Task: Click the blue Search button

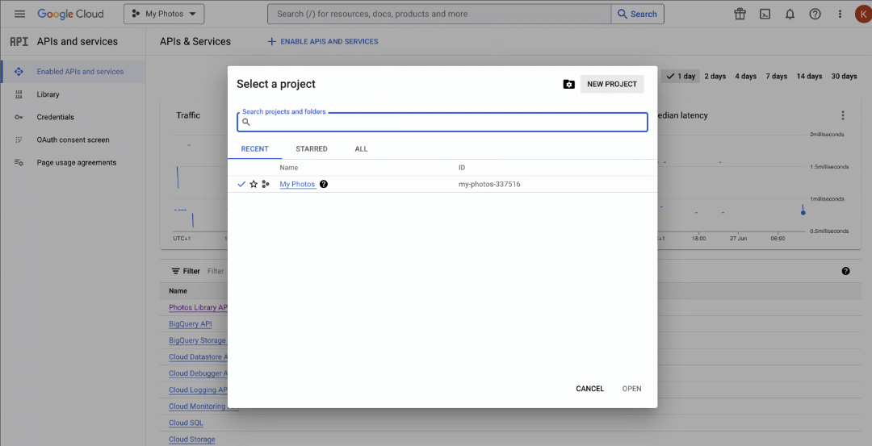Action: pyautogui.click(x=637, y=14)
